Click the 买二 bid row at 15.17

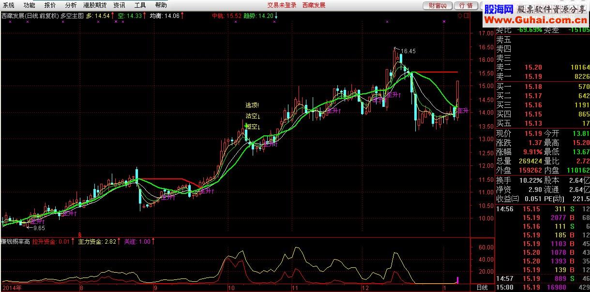pos(543,96)
